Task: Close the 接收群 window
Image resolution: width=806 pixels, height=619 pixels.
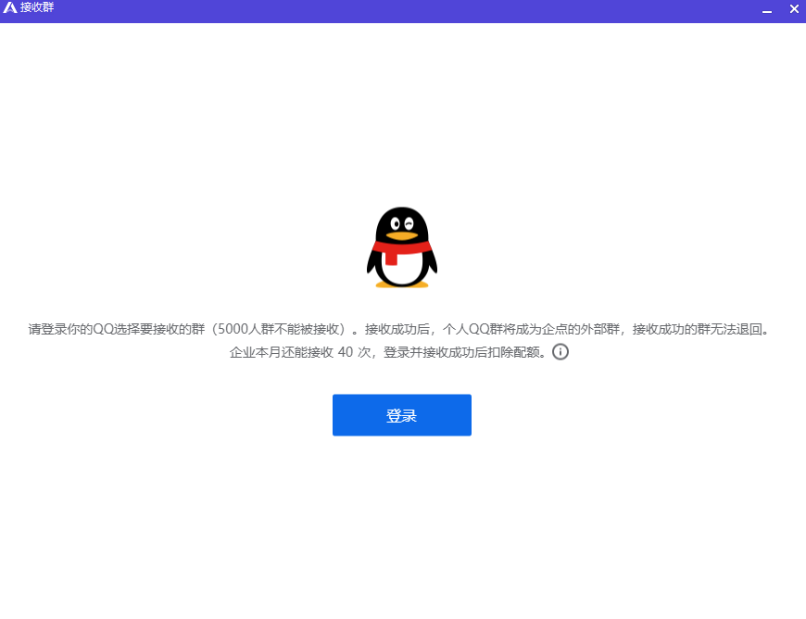Action: tap(794, 8)
